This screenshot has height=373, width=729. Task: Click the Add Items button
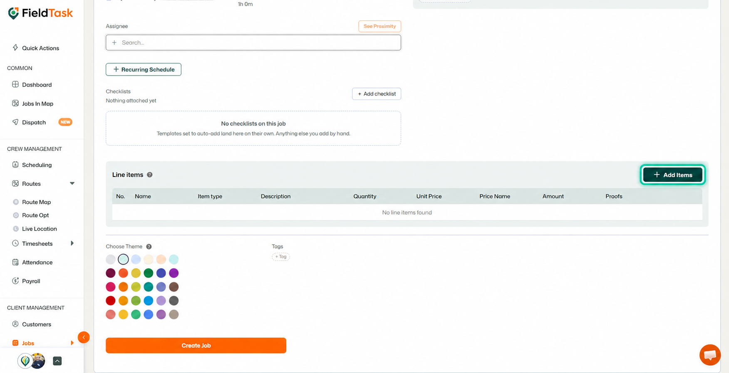click(672, 175)
